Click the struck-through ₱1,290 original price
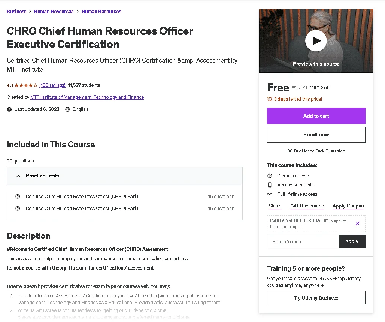Viewport: 385px width, 322px height. (299, 88)
